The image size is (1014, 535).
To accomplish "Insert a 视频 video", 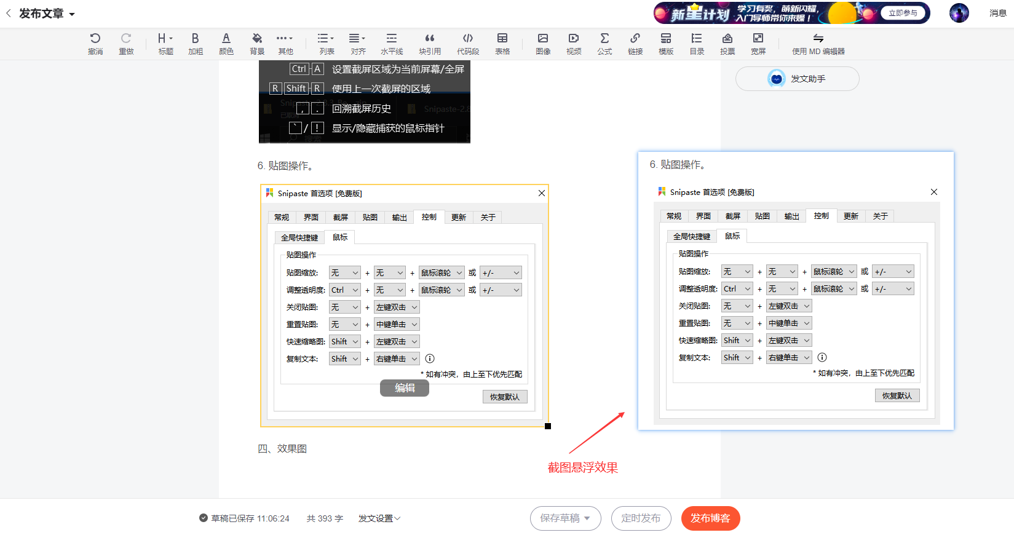I will [574, 44].
